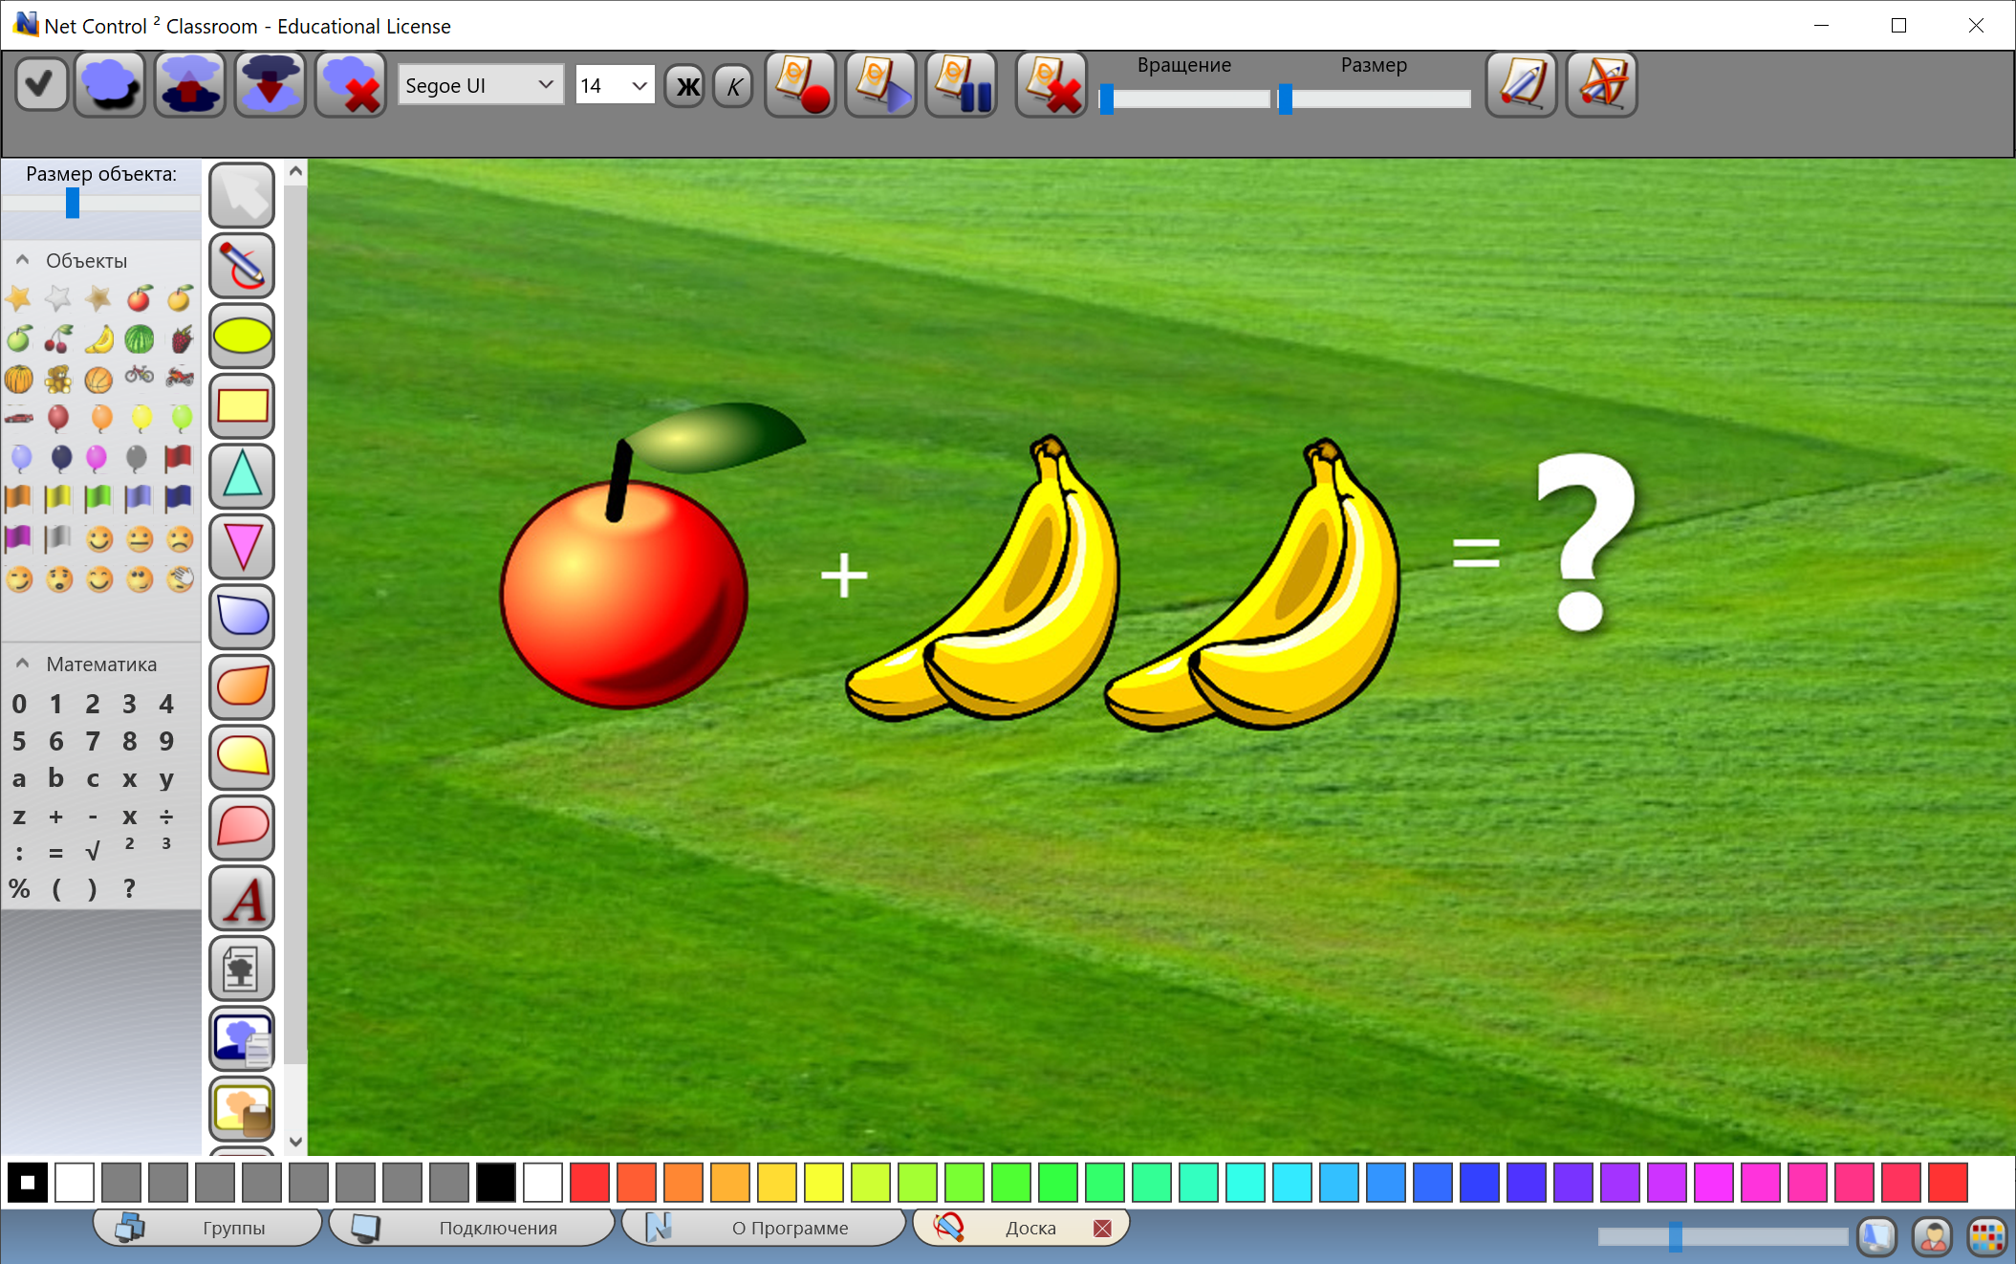Toggle the bold Ж button
This screenshot has width=2016, height=1264.
[685, 86]
